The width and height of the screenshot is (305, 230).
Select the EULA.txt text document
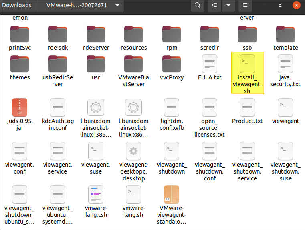point(210,64)
